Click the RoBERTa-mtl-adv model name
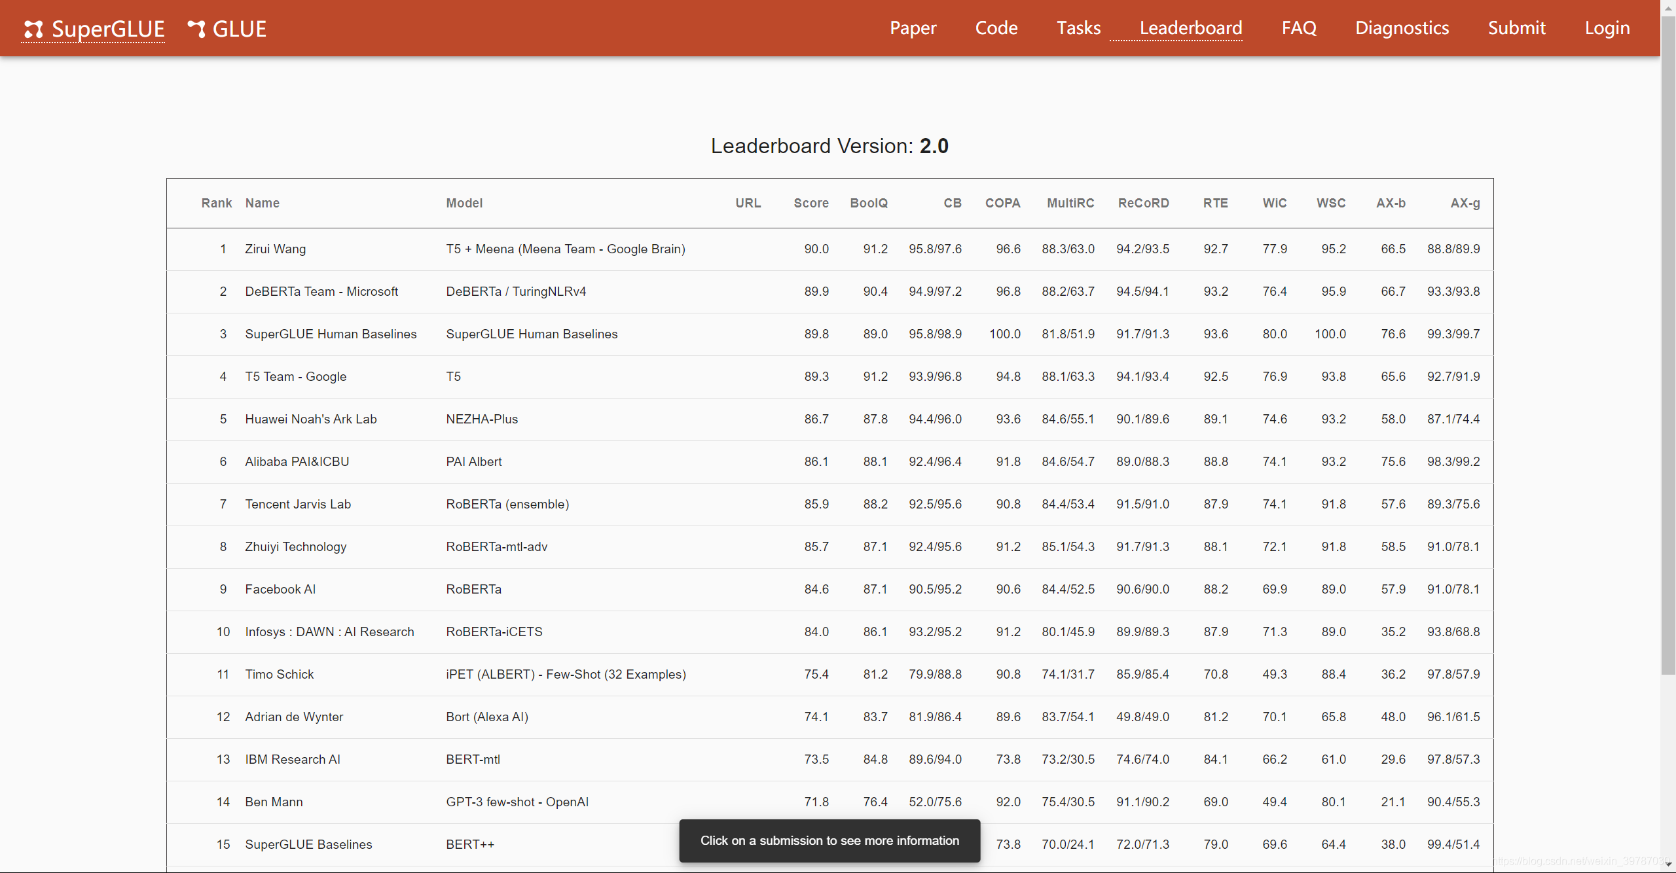Viewport: 1676px width, 873px height. [x=496, y=546]
